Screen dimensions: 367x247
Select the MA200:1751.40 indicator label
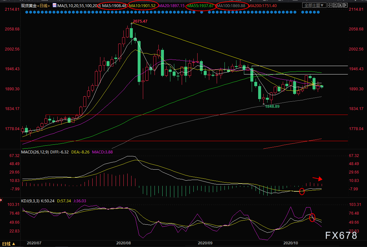[263, 6]
